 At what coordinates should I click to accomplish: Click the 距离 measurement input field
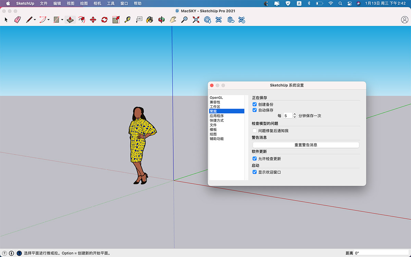coord(381,253)
